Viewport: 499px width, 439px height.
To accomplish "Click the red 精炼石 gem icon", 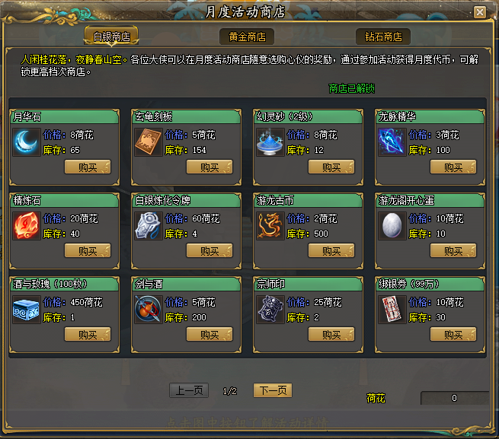I will (27, 226).
